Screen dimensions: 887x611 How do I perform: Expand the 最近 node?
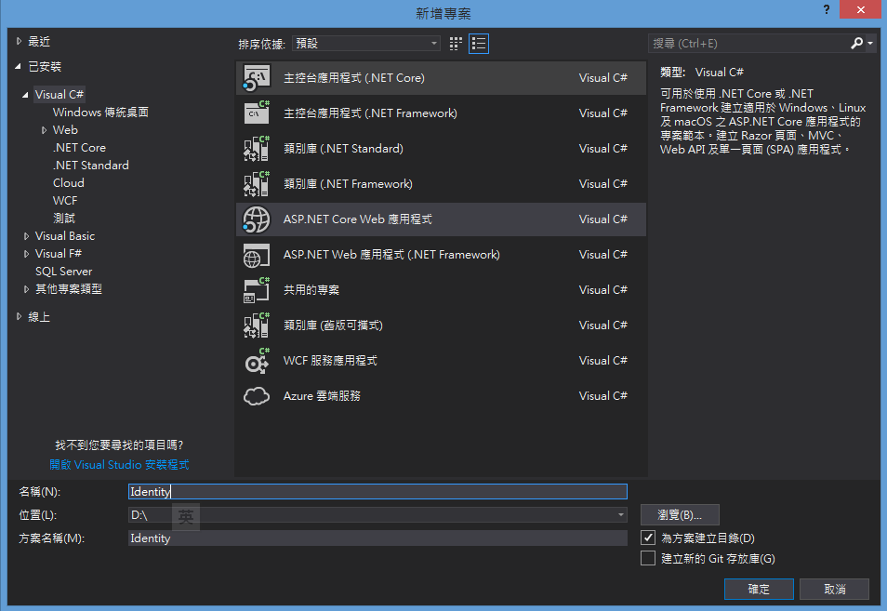[x=19, y=41]
